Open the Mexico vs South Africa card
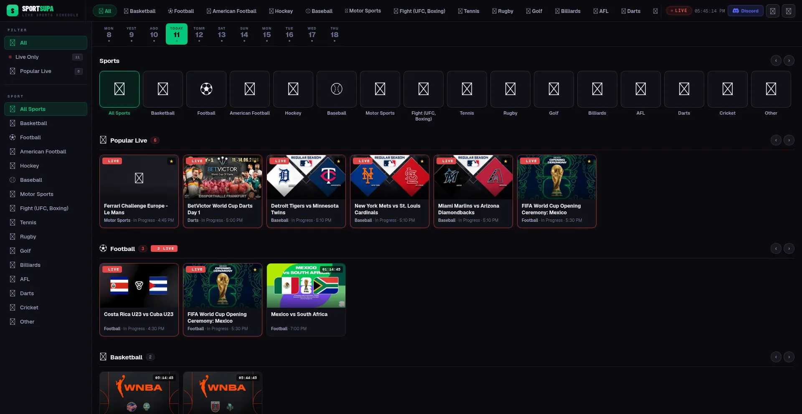Viewport: 802px width, 414px height. coord(306,300)
